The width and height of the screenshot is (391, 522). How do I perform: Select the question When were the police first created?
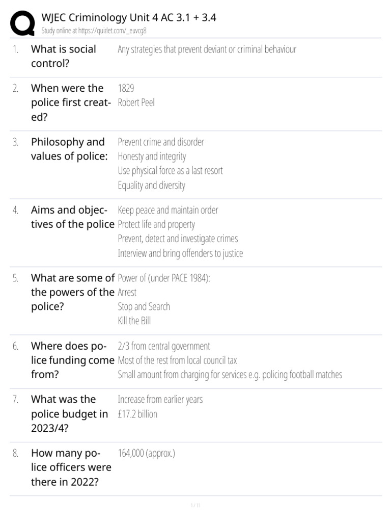[x=71, y=102]
